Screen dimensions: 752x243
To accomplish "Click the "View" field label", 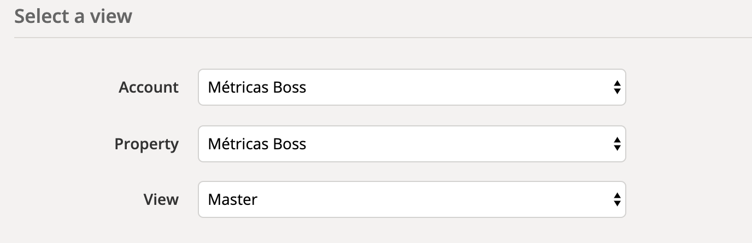I will (161, 199).
